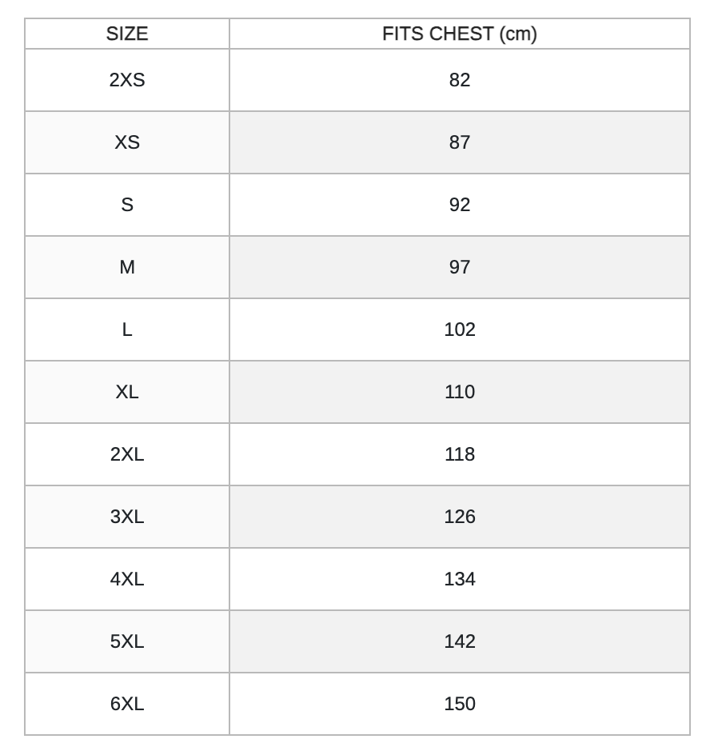Click the XL size cell
The width and height of the screenshot is (718, 755).
(x=127, y=392)
